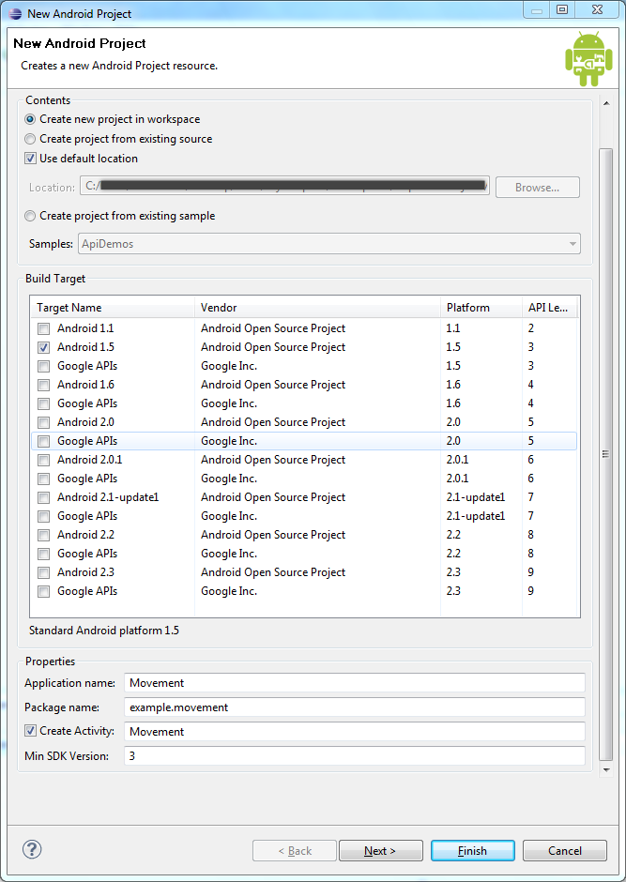The image size is (626, 882).
Task: Click the Cancel button
Action: coord(565,850)
